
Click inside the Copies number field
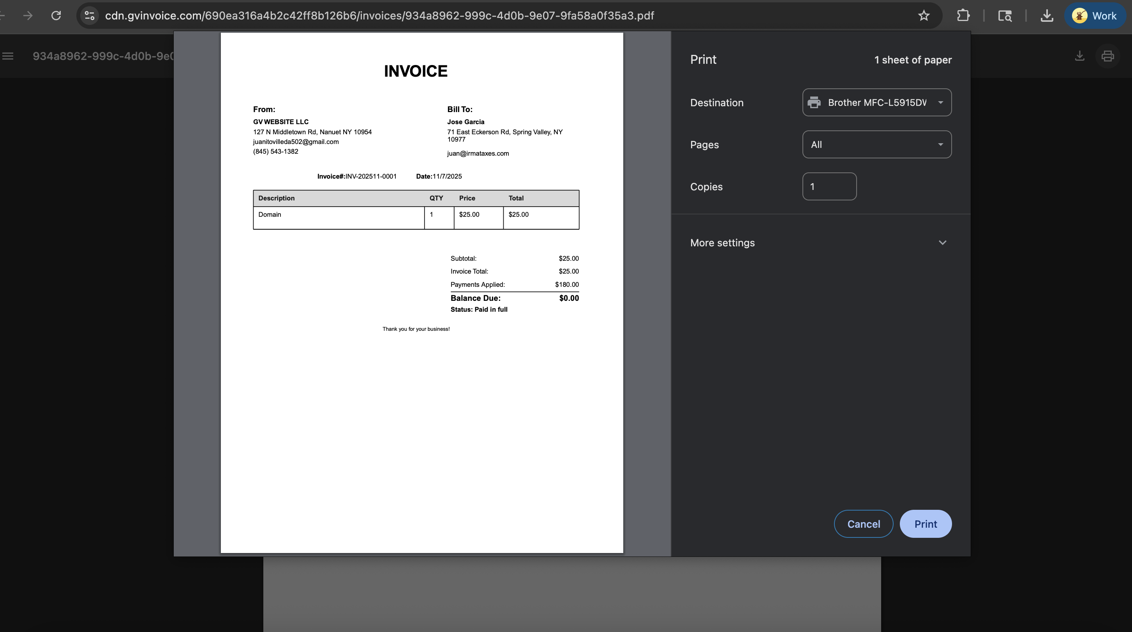[x=829, y=186]
